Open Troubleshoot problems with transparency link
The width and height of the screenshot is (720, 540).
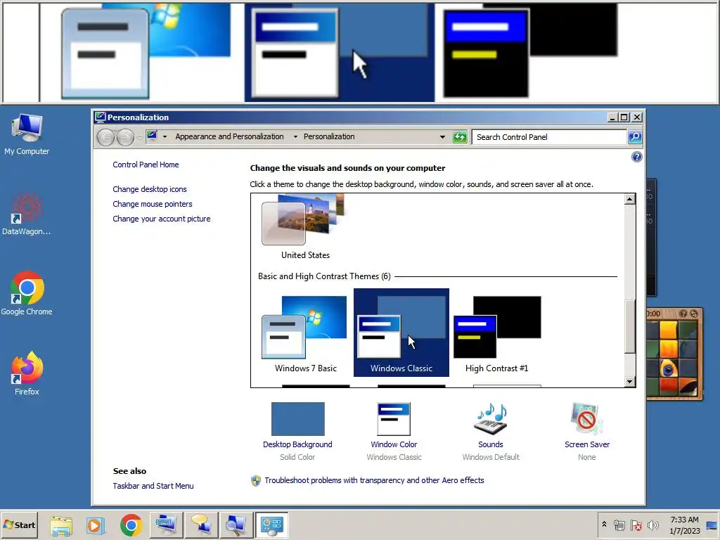(374, 480)
